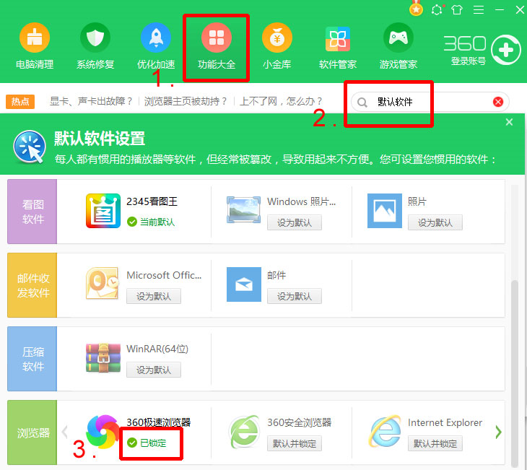Click the 2345看图王 name text
Screen dimensions: 527x470
152,201
